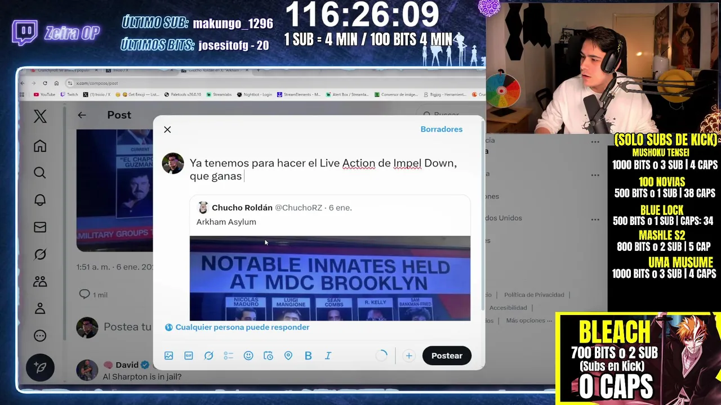This screenshot has height=405, width=721.
Task: Open the YouTube bookmark
Action: pos(44,94)
